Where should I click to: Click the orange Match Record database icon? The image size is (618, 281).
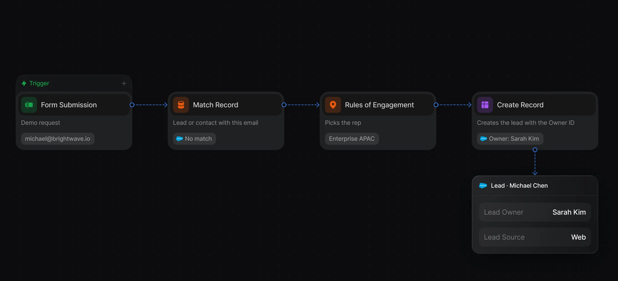(181, 105)
